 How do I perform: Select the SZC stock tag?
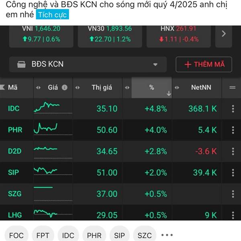[x=145, y=235]
